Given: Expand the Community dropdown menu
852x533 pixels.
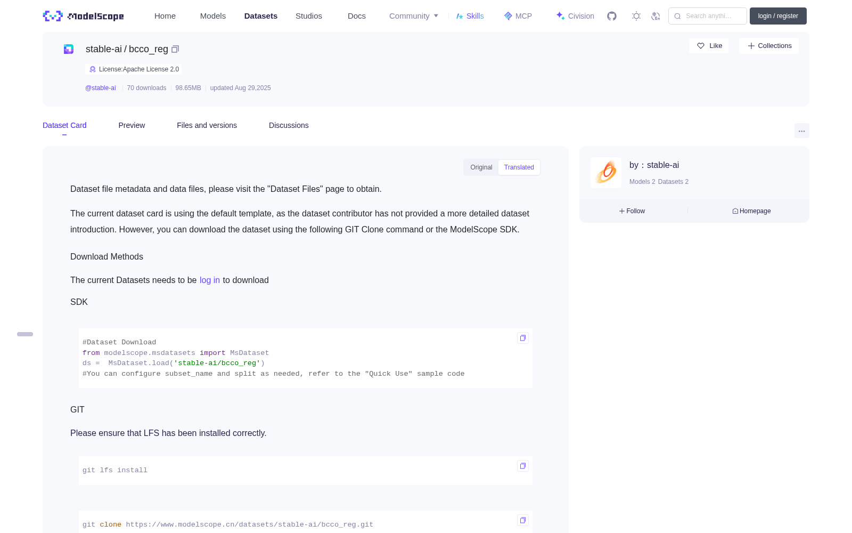Looking at the screenshot, I should (x=414, y=16).
